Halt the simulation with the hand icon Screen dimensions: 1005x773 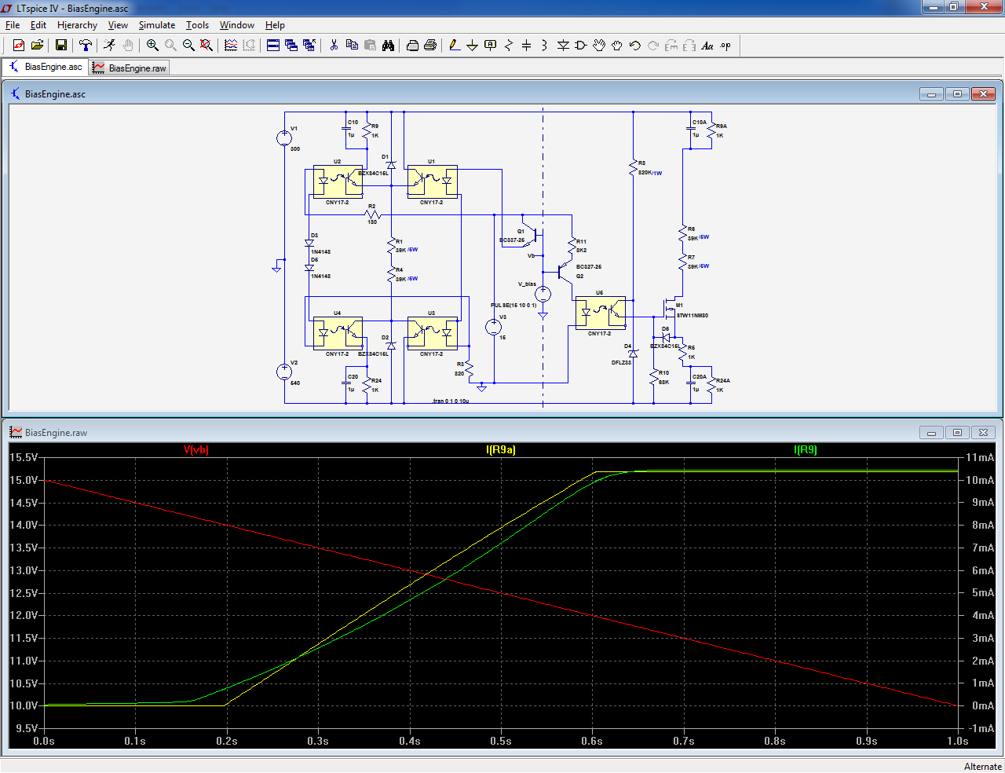(x=127, y=46)
